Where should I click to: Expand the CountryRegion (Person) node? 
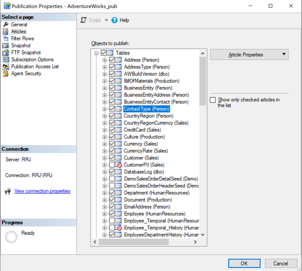pos(104,116)
